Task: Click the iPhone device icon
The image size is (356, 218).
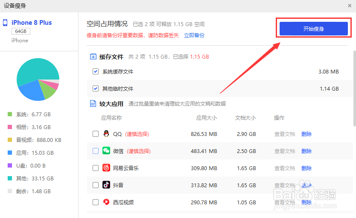Action: pyautogui.click(x=5, y=23)
